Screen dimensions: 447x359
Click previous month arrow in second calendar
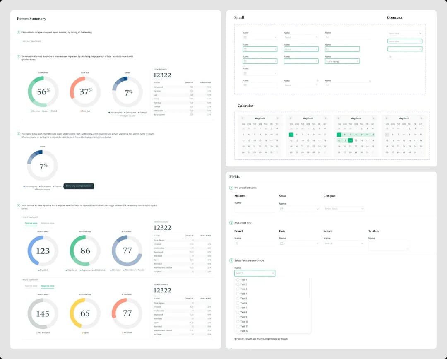coord(291,118)
